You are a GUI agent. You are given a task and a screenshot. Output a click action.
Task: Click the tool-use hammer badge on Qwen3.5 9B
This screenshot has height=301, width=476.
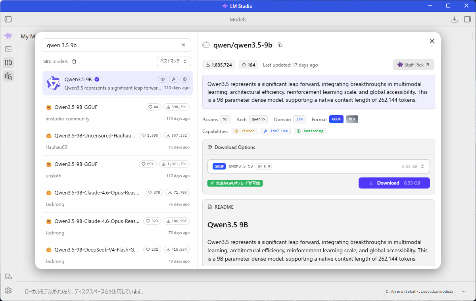174,79
